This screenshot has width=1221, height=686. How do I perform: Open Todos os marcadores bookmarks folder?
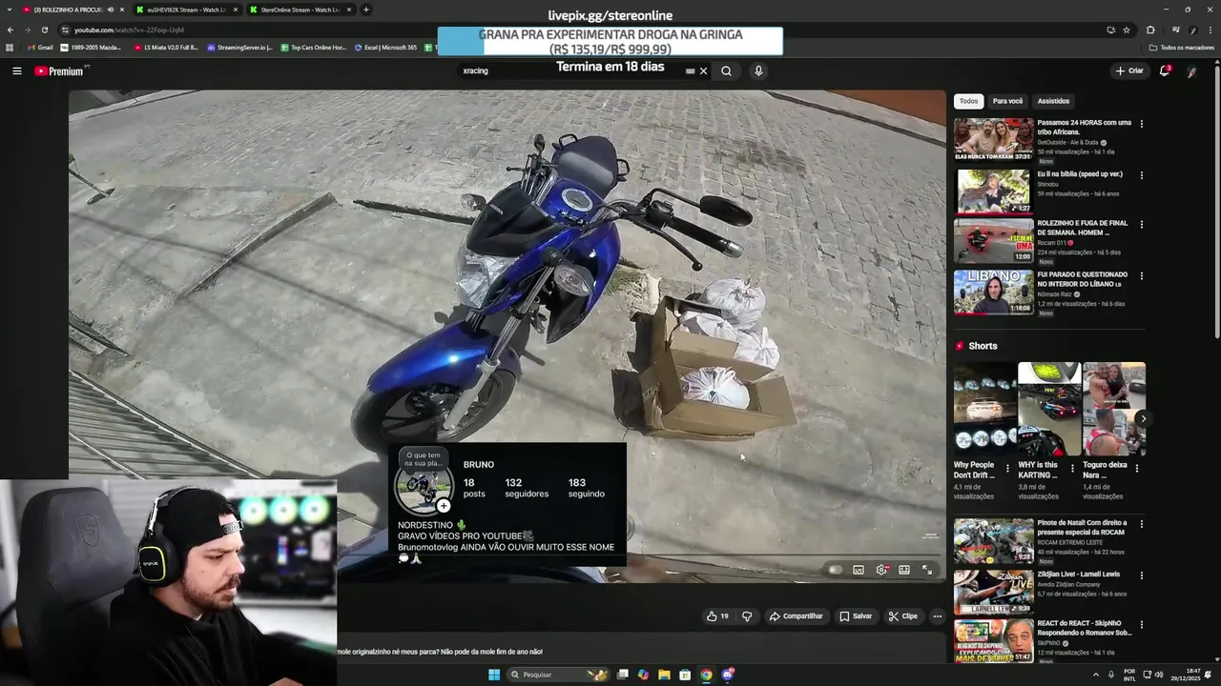(x=1182, y=48)
